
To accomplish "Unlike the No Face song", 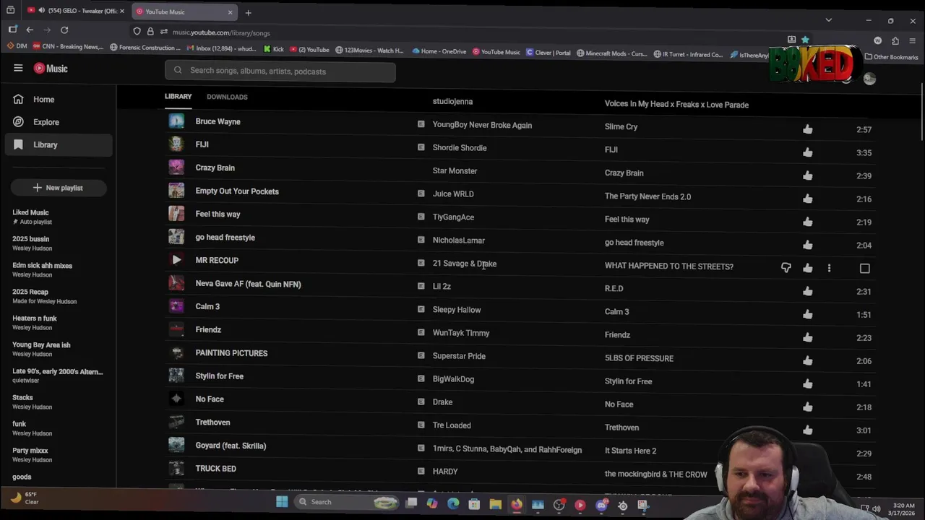I will 807,407.
